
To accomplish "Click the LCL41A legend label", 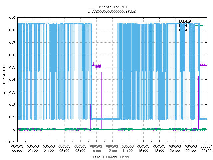I will point(185,21).
